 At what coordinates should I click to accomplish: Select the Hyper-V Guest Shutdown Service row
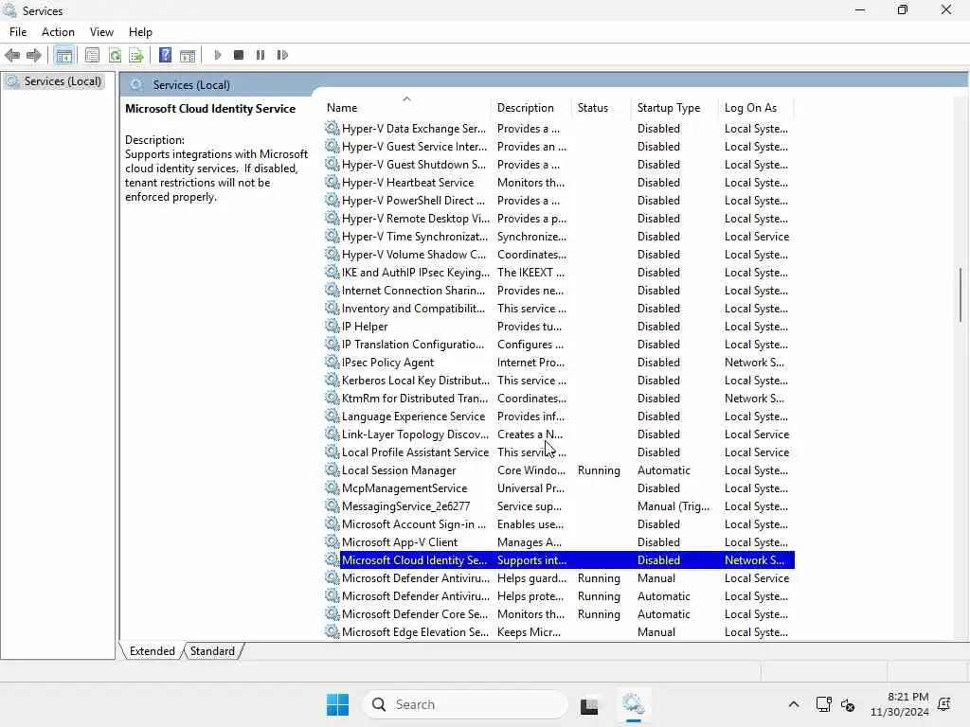click(x=559, y=165)
